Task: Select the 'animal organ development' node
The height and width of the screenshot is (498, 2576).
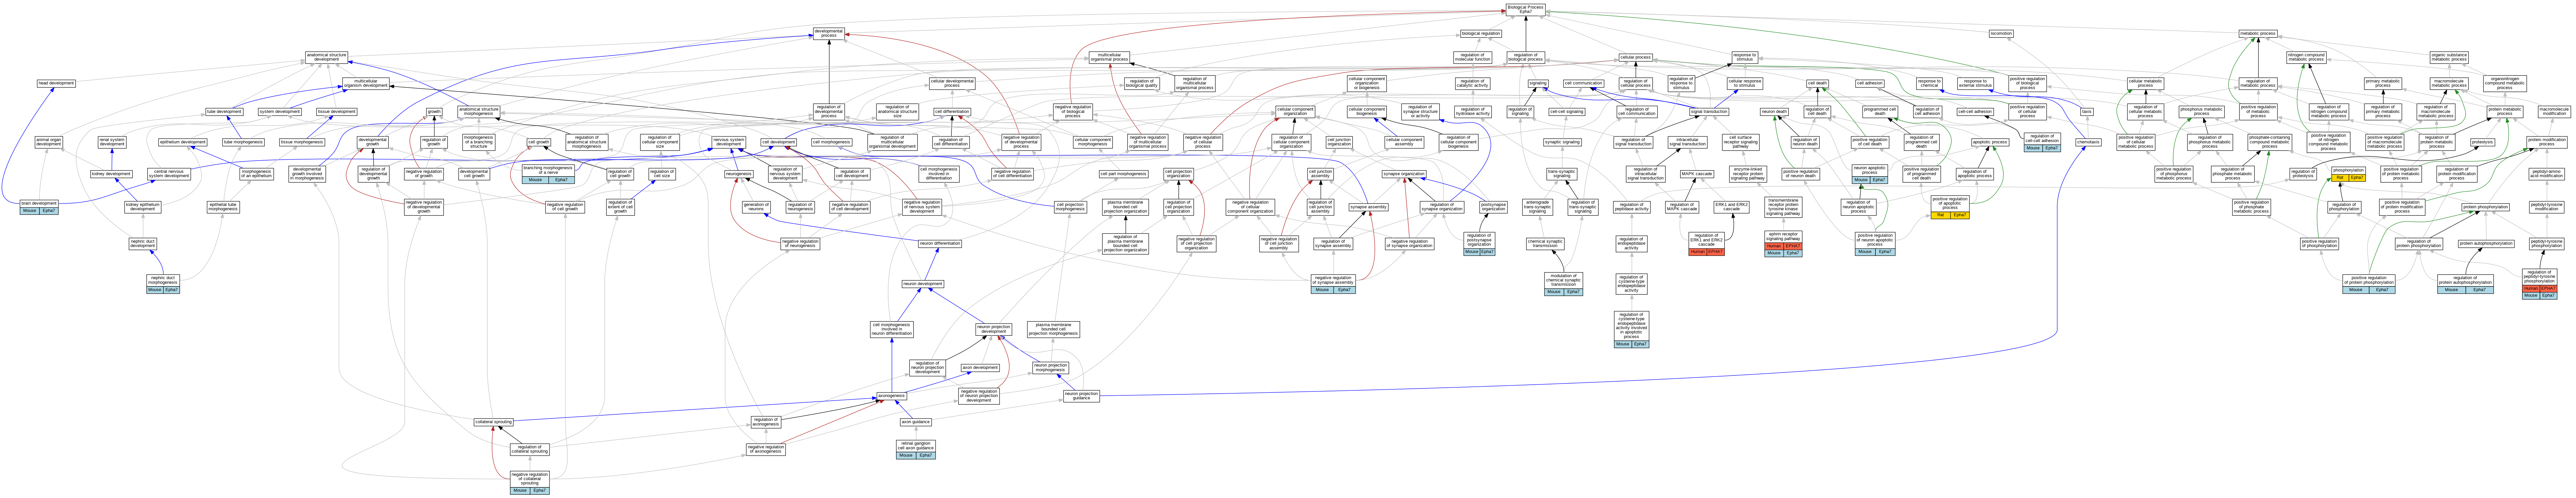Action: pyautogui.click(x=49, y=142)
